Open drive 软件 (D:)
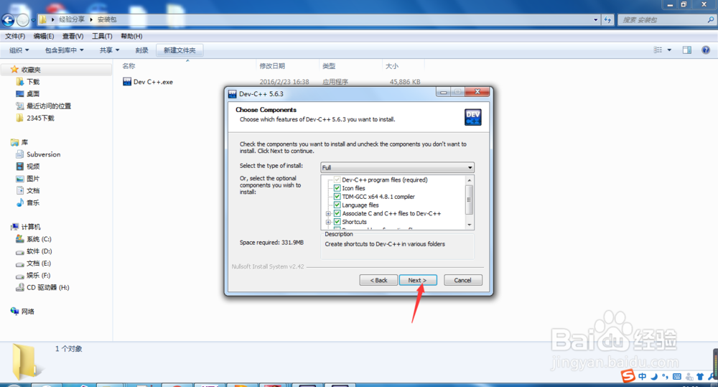Screen dimensions: 718x387 click(39, 251)
